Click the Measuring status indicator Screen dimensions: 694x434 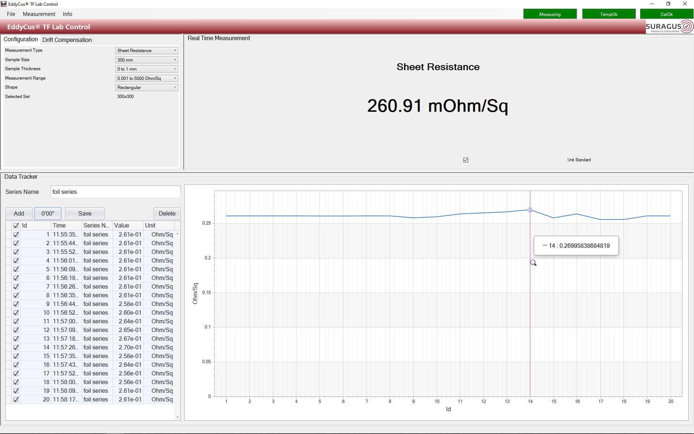point(550,14)
